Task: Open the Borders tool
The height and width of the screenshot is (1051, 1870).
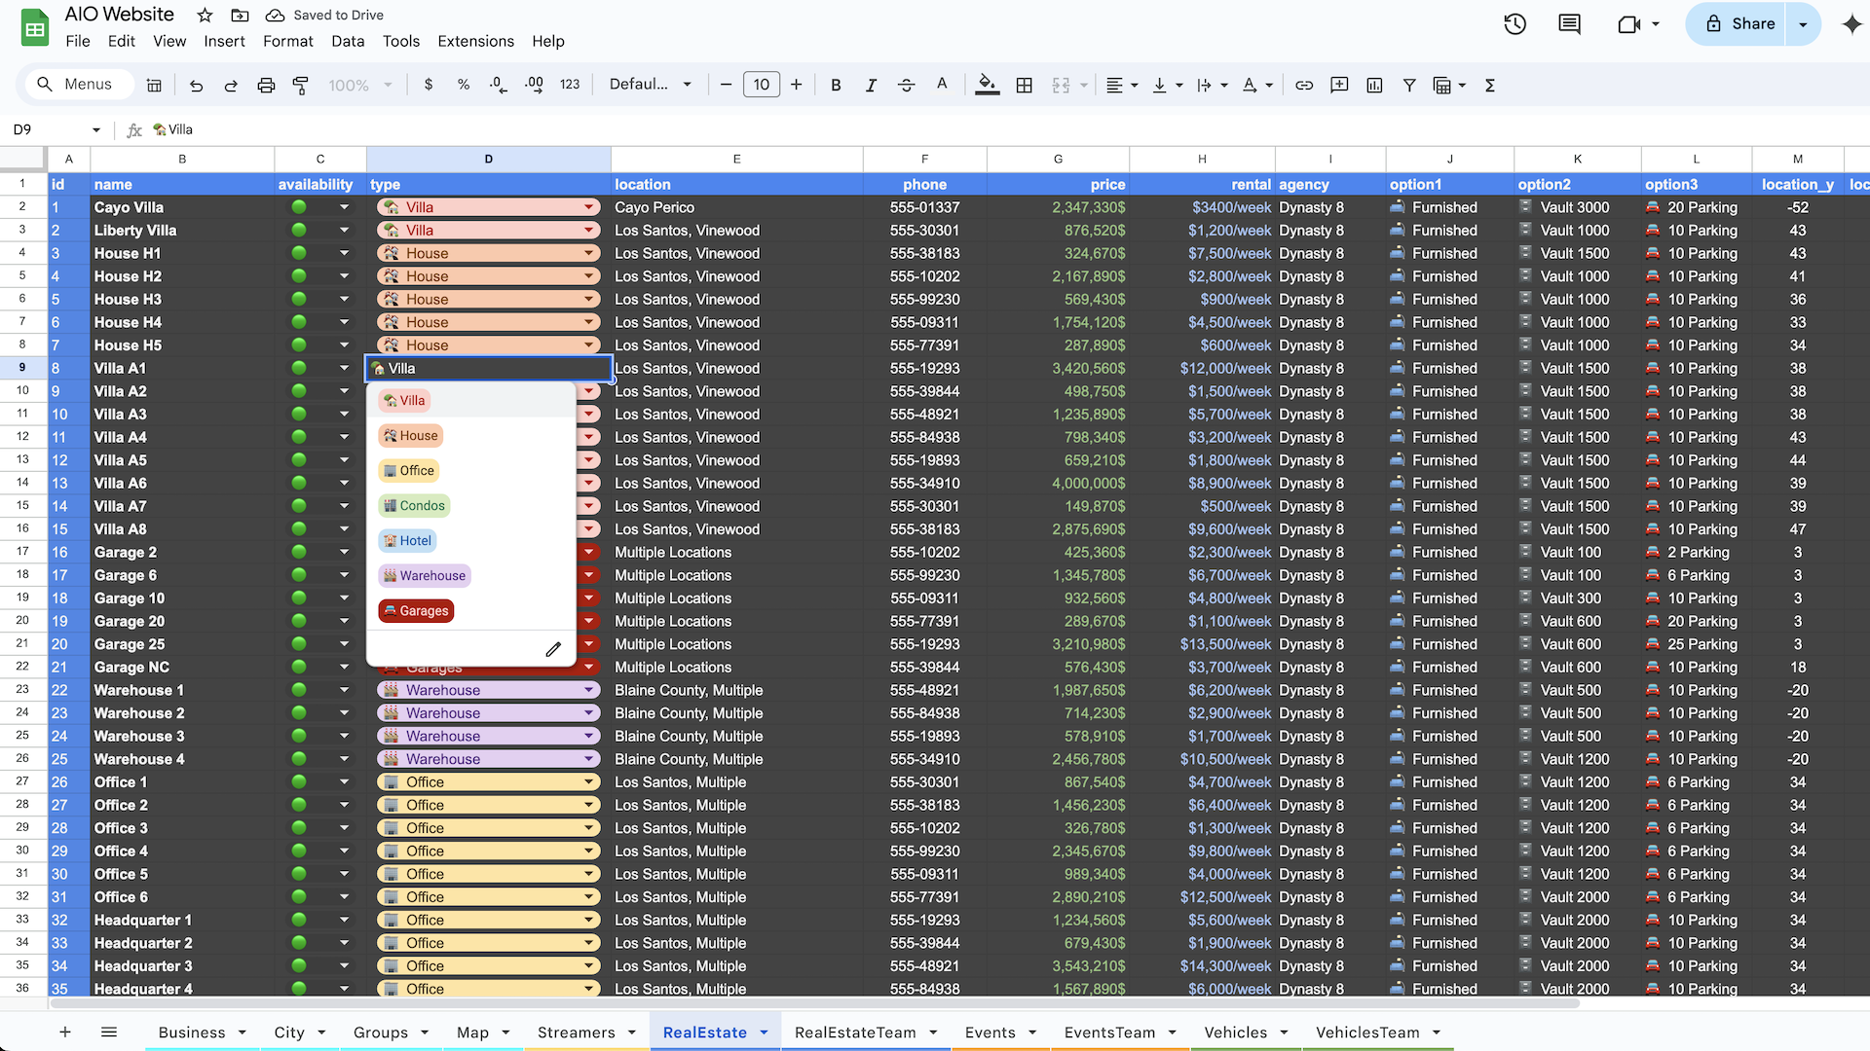Action: tap(1024, 86)
